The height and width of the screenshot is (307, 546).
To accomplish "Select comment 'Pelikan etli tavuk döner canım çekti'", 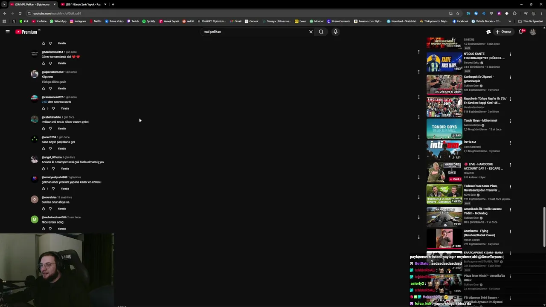I will pyautogui.click(x=65, y=122).
